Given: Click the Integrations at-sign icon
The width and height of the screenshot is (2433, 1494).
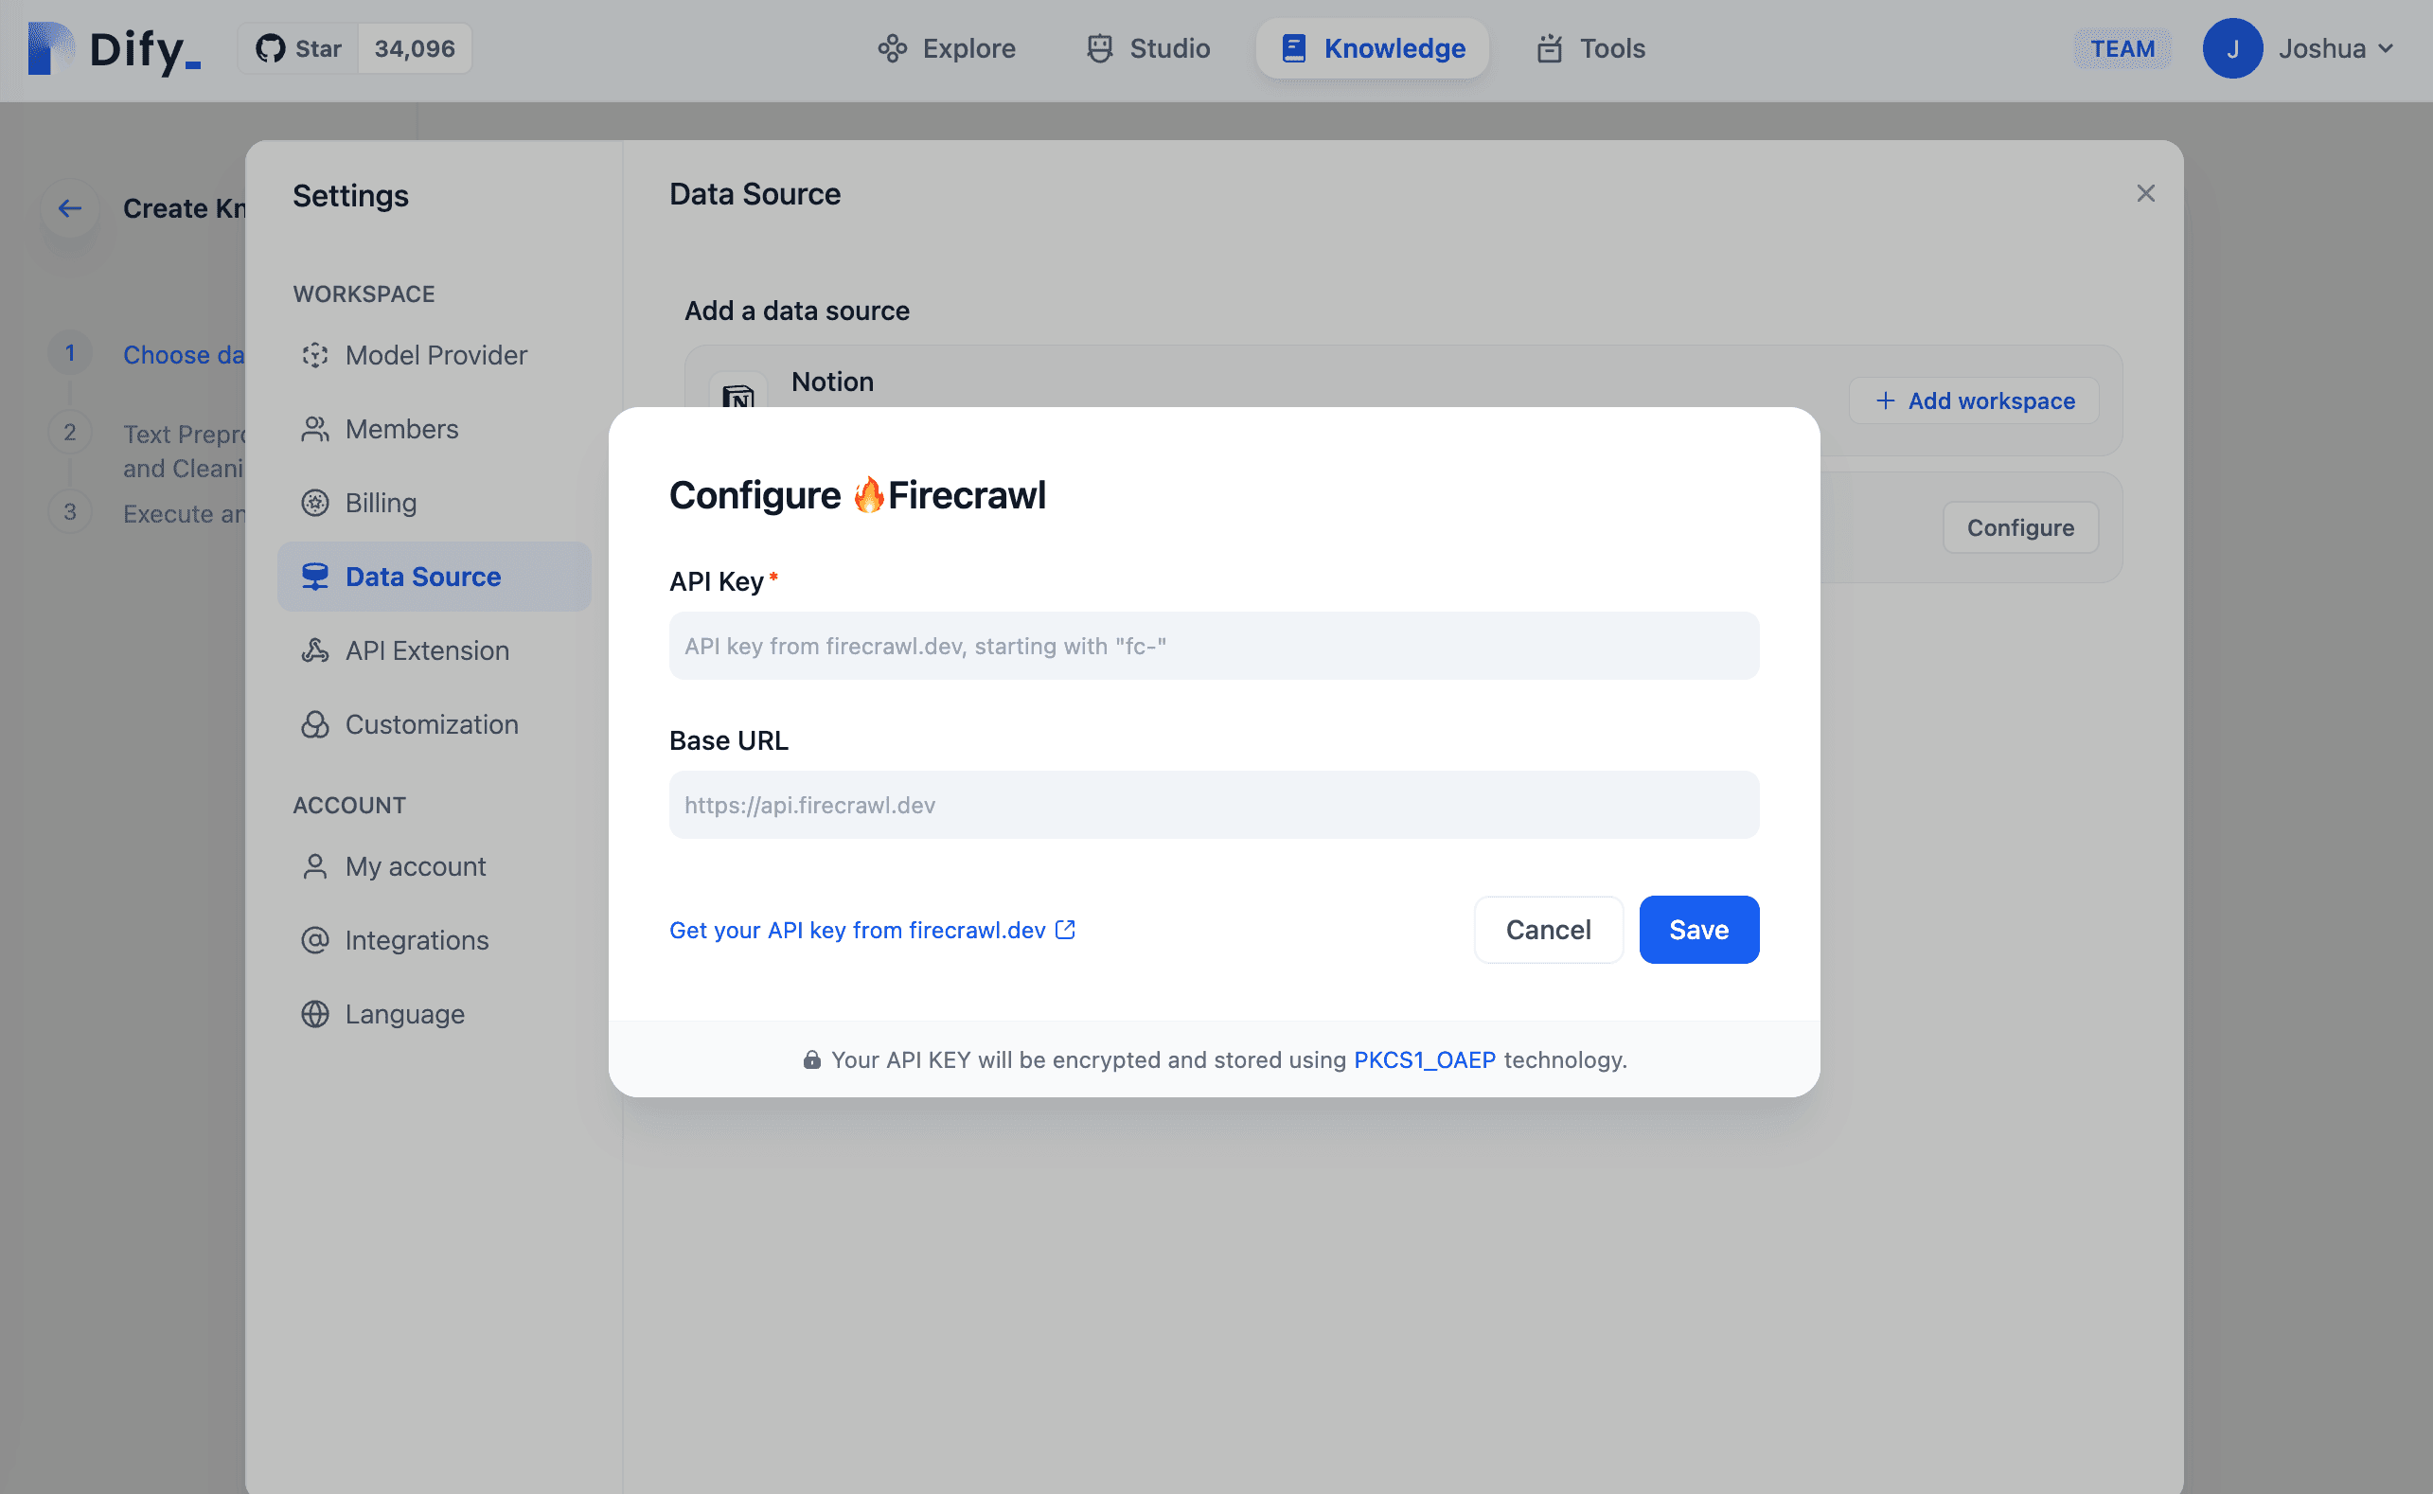Looking at the screenshot, I should click(314, 940).
